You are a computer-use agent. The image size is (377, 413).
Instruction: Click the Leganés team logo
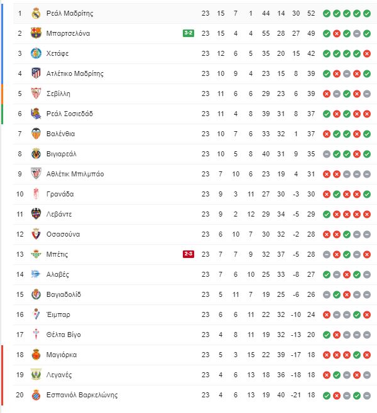(x=36, y=375)
